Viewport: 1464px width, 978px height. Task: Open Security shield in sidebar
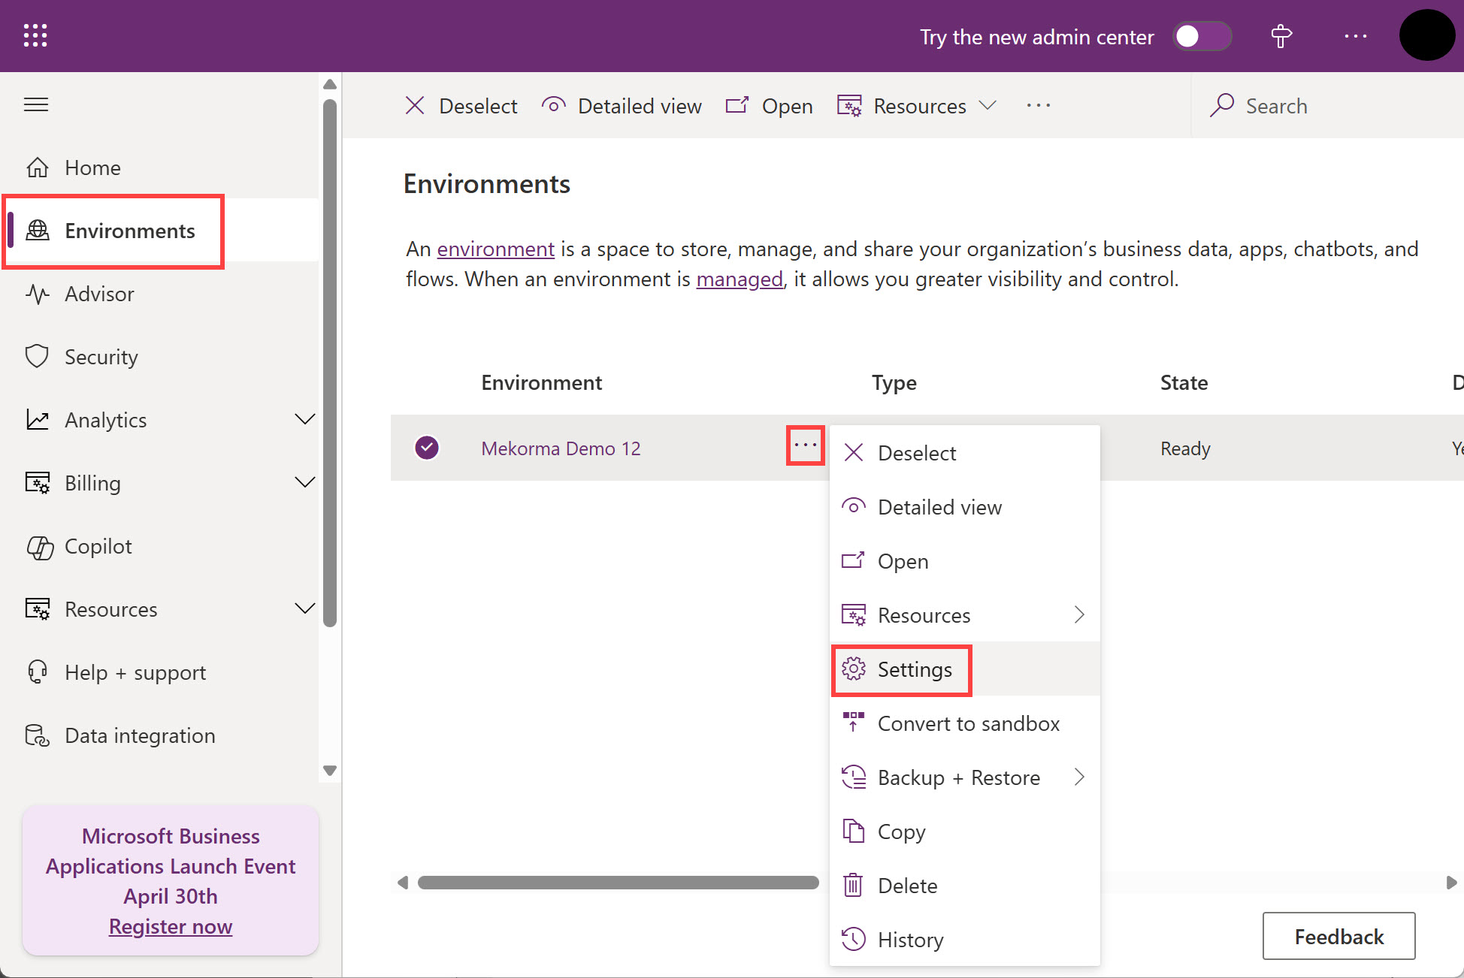tap(38, 357)
